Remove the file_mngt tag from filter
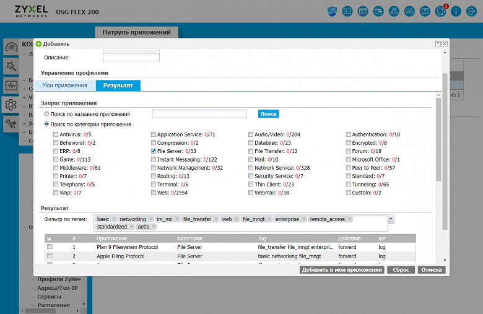 [x=269, y=219]
